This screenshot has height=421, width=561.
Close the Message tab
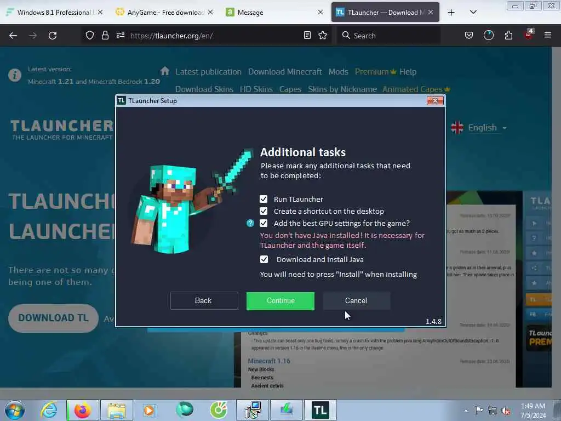320,13
